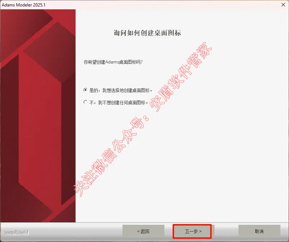
Task: Click the 下一步 > button
Action: (193, 231)
